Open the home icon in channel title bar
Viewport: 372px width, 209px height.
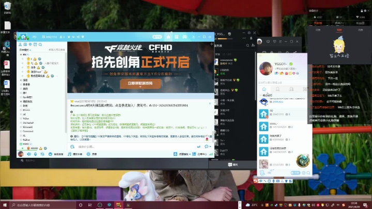168,37
